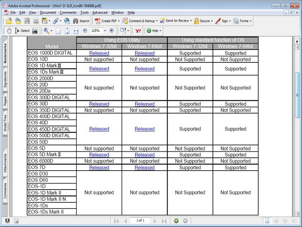The height and width of the screenshot is (227, 302).
Task: Click Released 64bit link for EOS 1D Mark III
Action: [x=145, y=69]
